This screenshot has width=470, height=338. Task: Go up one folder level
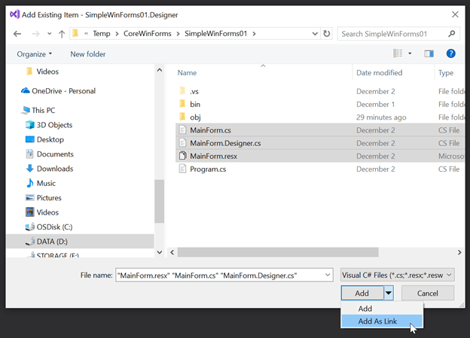point(62,34)
